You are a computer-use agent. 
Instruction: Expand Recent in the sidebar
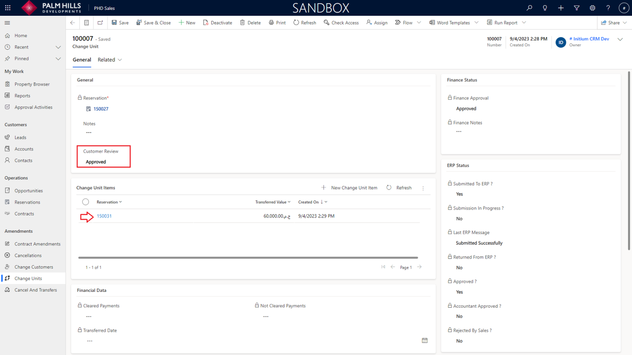point(58,47)
